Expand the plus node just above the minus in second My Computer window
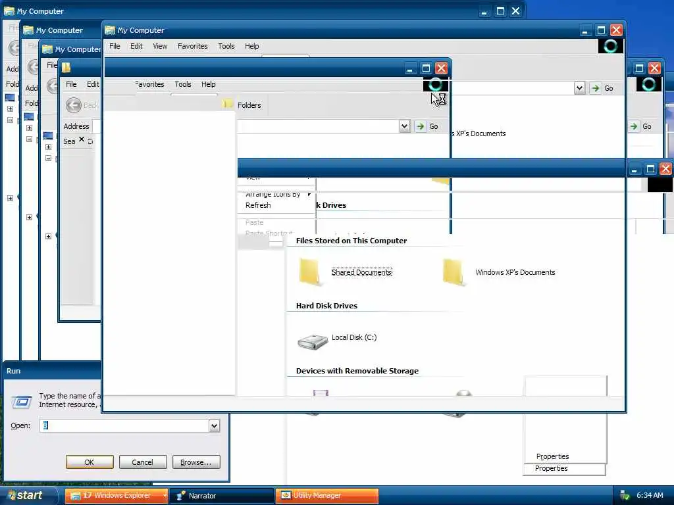Screen dimensions: 674x505 [x=29, y=128]
